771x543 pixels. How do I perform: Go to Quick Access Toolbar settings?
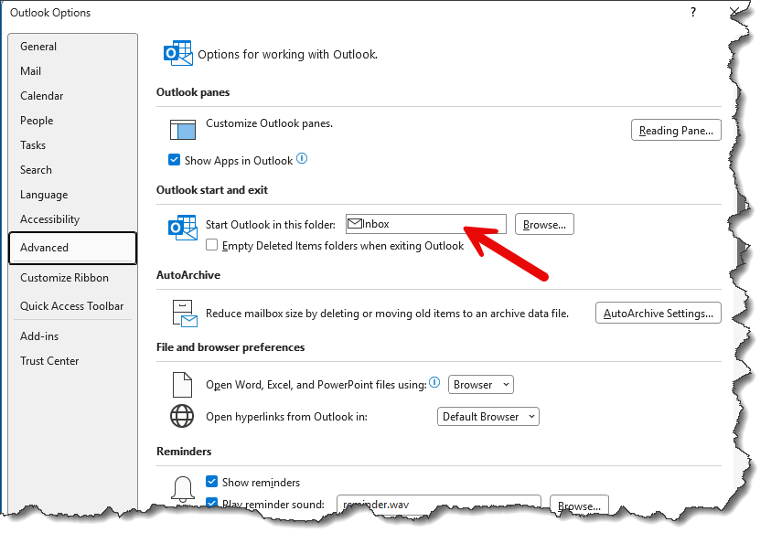pos(73,306)
